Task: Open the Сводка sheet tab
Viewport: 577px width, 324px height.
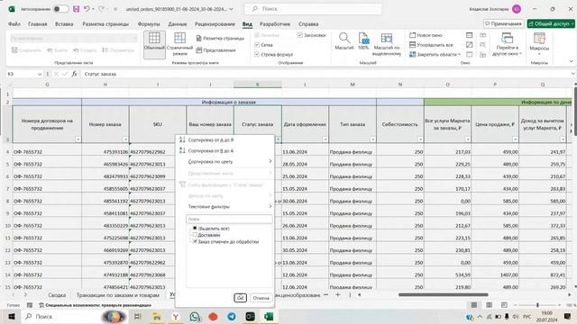Action: [57, 295]
